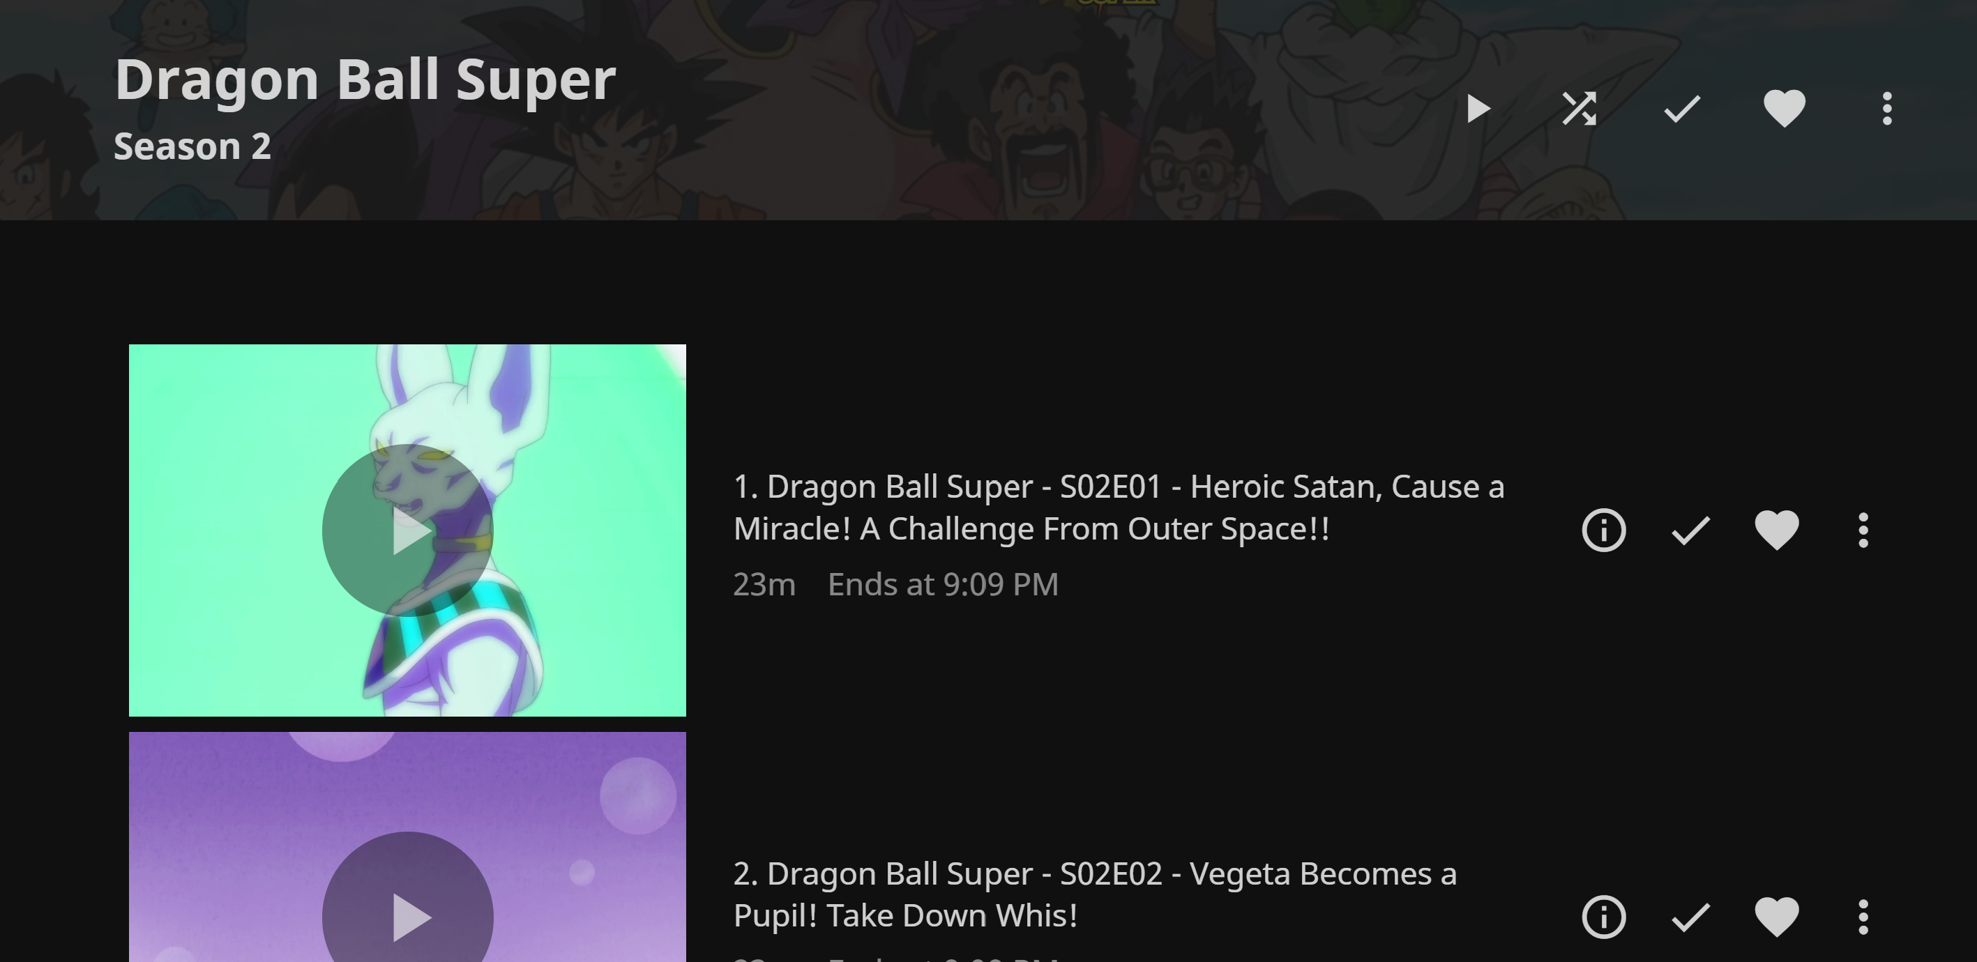Show info for episode S02E02

pos(1604,917)
